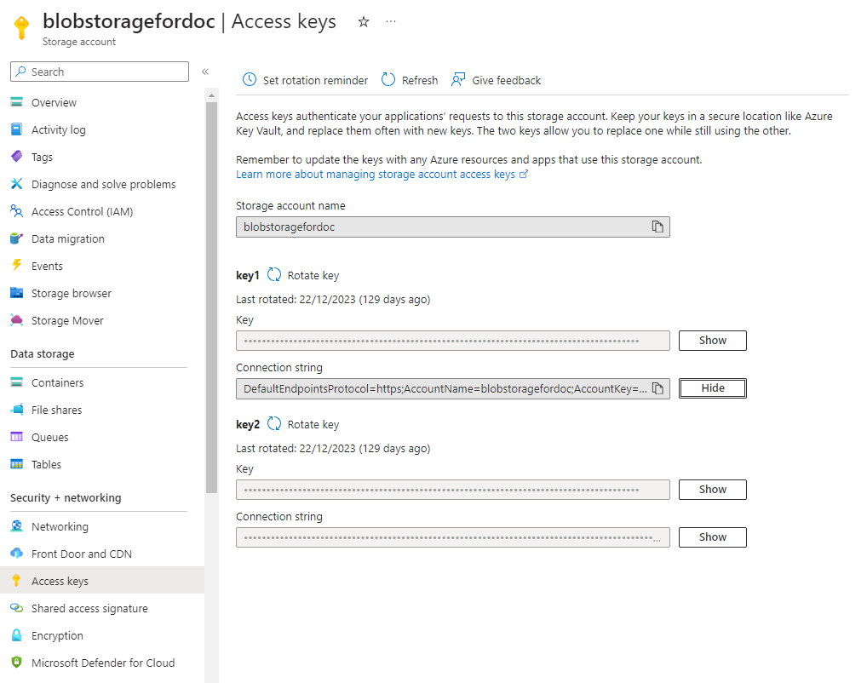
Task: Show the key2 Connection string
Action: point(712,537)
